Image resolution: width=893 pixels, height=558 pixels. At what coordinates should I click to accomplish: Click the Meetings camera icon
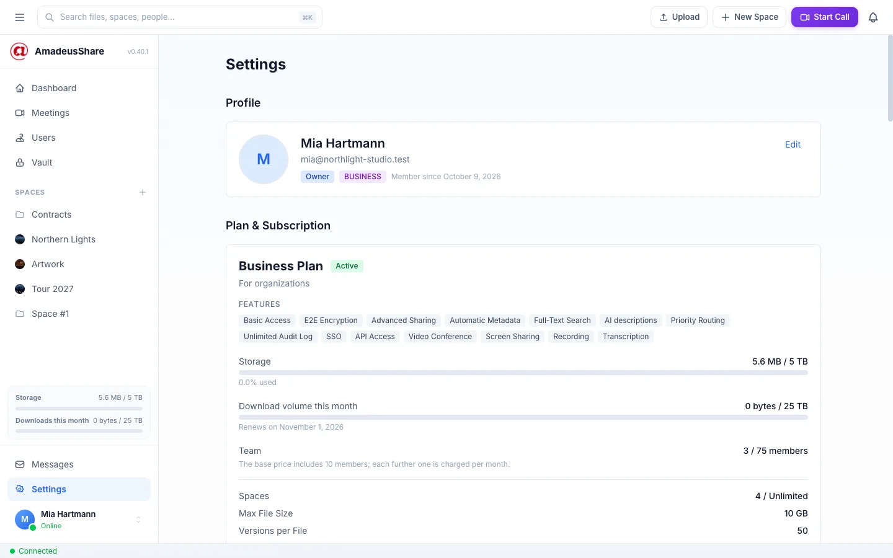[20, 113]
